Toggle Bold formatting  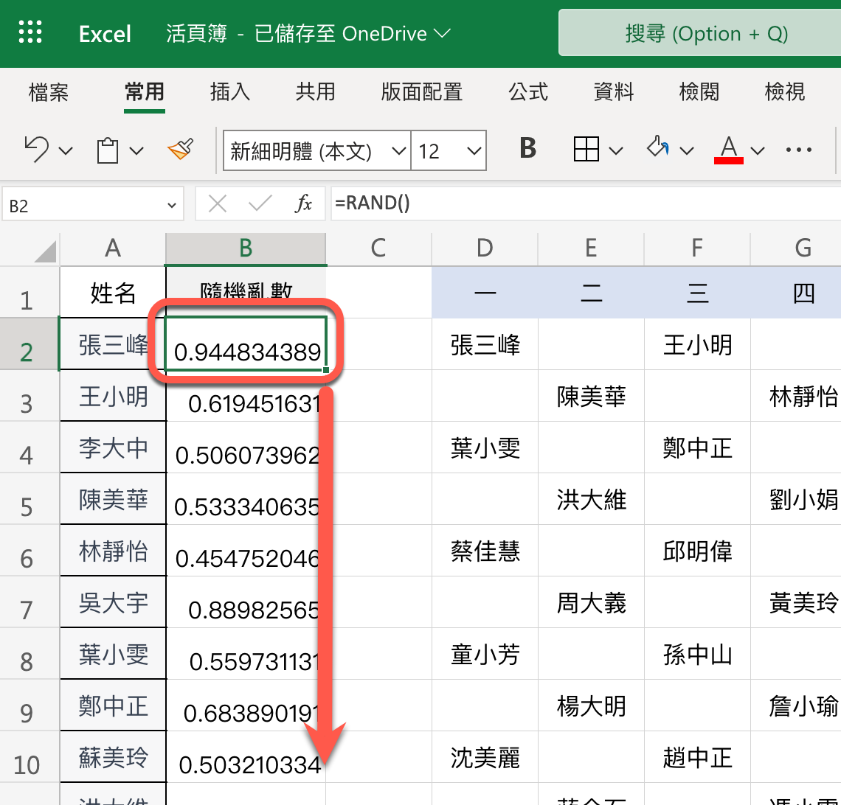[527, 150]
